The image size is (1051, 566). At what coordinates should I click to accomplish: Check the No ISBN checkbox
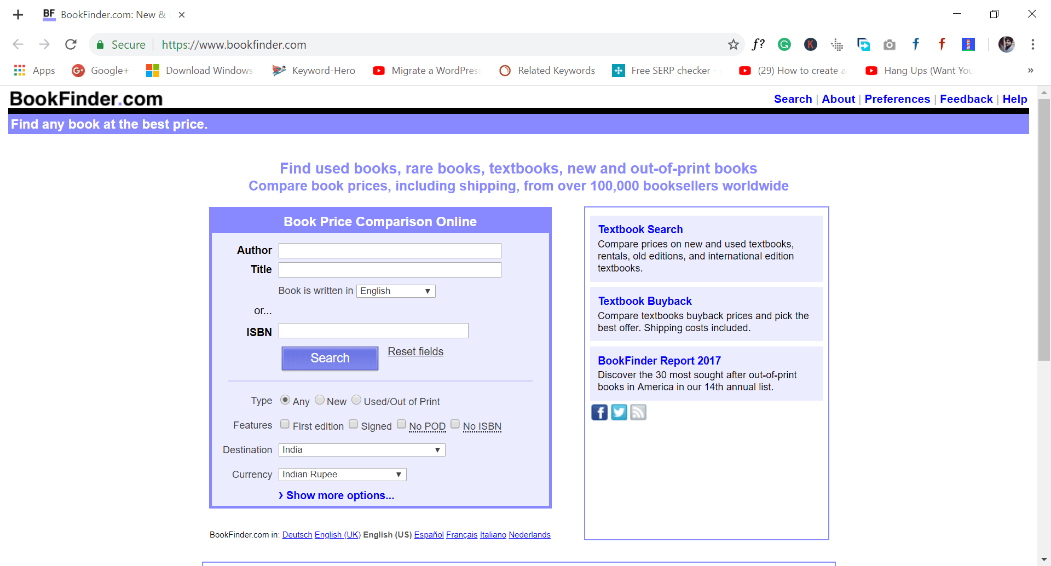click(455, 424)
